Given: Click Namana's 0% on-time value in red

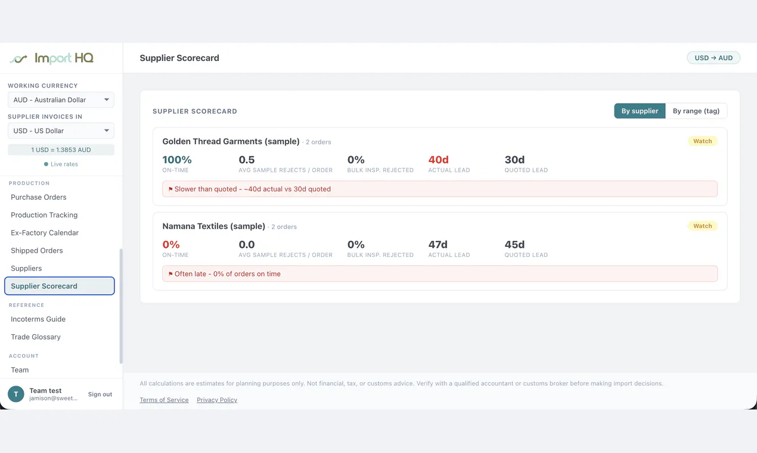Looking at the screenshot, I should [x=171, y=244].
